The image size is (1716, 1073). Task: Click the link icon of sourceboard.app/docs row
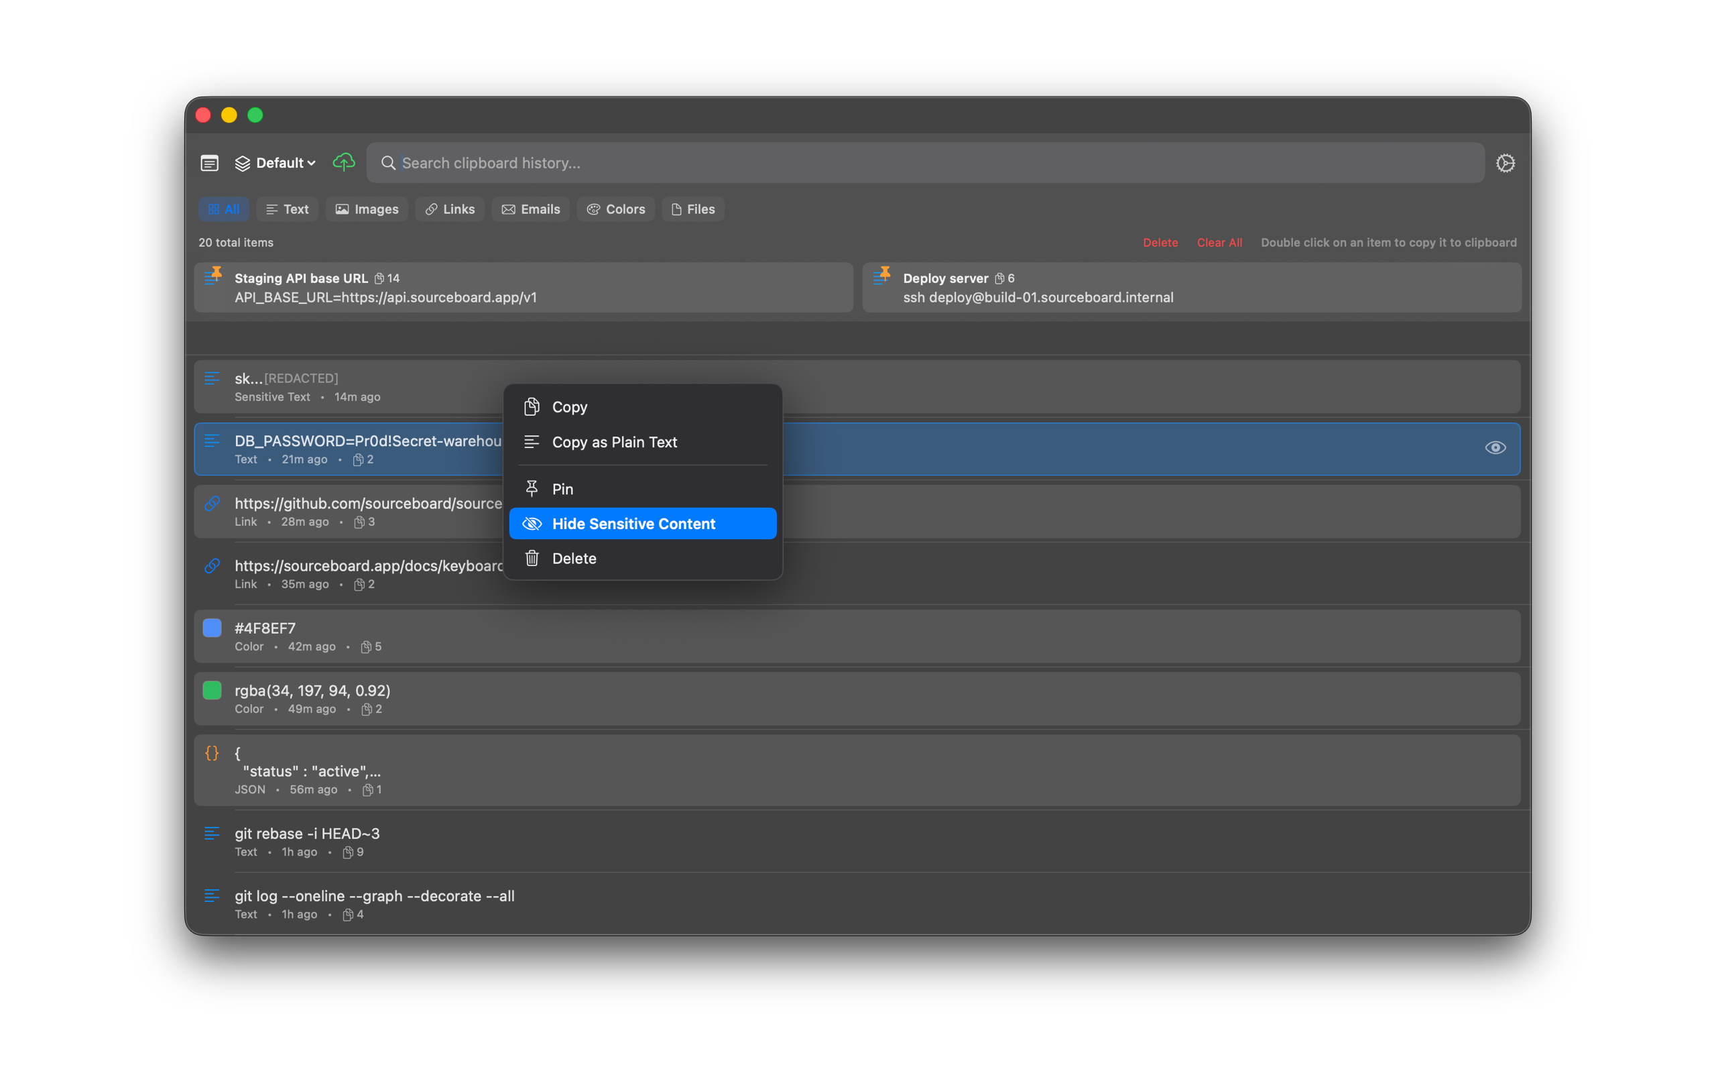212,565
